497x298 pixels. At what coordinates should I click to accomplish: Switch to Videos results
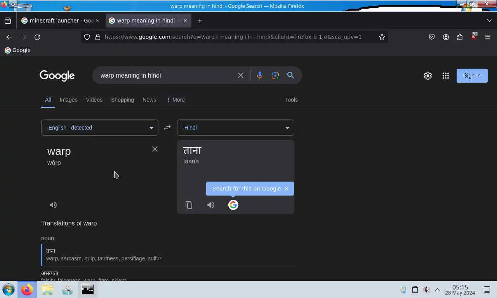[94, 100]
